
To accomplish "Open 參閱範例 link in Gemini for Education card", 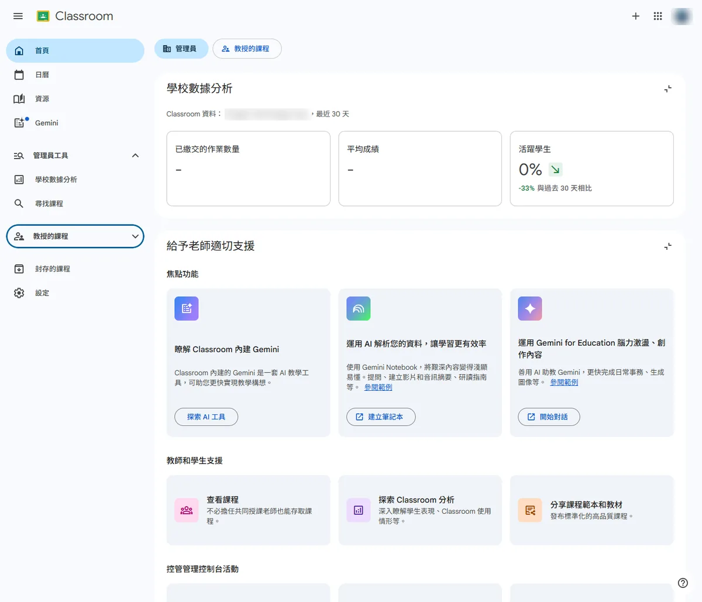I will 564,382.
